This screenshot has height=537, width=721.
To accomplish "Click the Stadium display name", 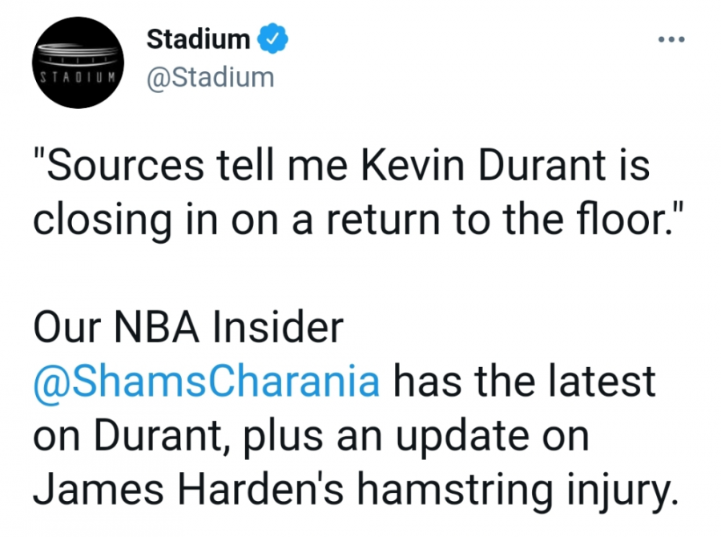I will pos(198,38).
